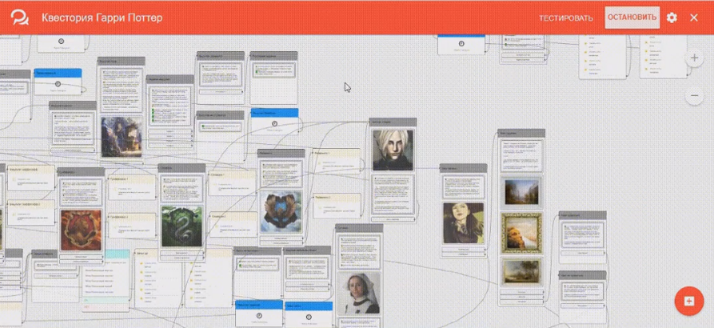Zoom in with the plus button
714x328 pixels.
click(694, 58)
